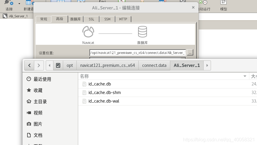Switch to the 常规 tab
This screenshot has width=257, height=145.
coord(44,19)
